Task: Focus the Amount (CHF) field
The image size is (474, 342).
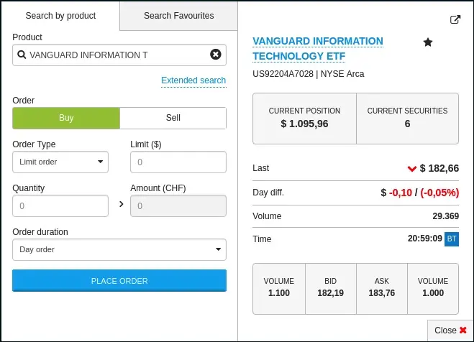Action: [178, 206]
